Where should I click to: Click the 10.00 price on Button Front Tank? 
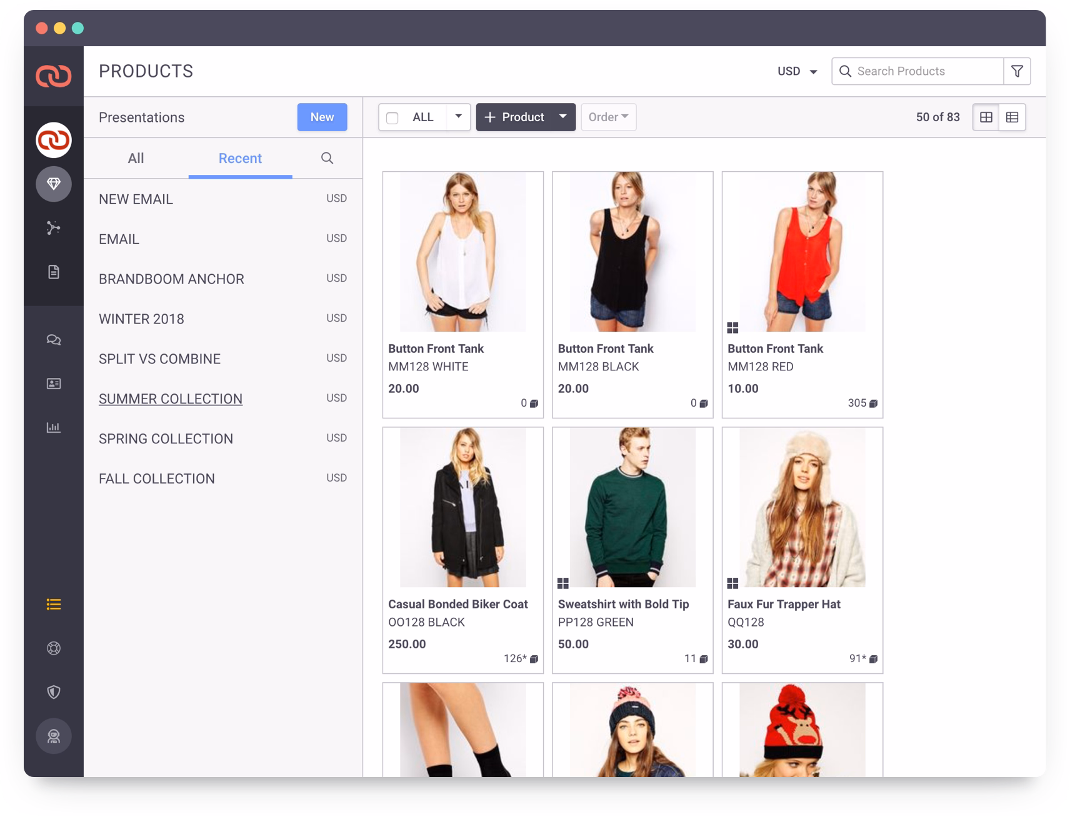point(743,389)
